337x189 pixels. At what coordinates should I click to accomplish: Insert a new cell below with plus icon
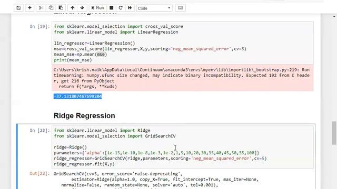pyautogui.click(x=29, y=8)
